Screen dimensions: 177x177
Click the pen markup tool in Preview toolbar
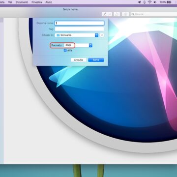click(x=105, y=14)
